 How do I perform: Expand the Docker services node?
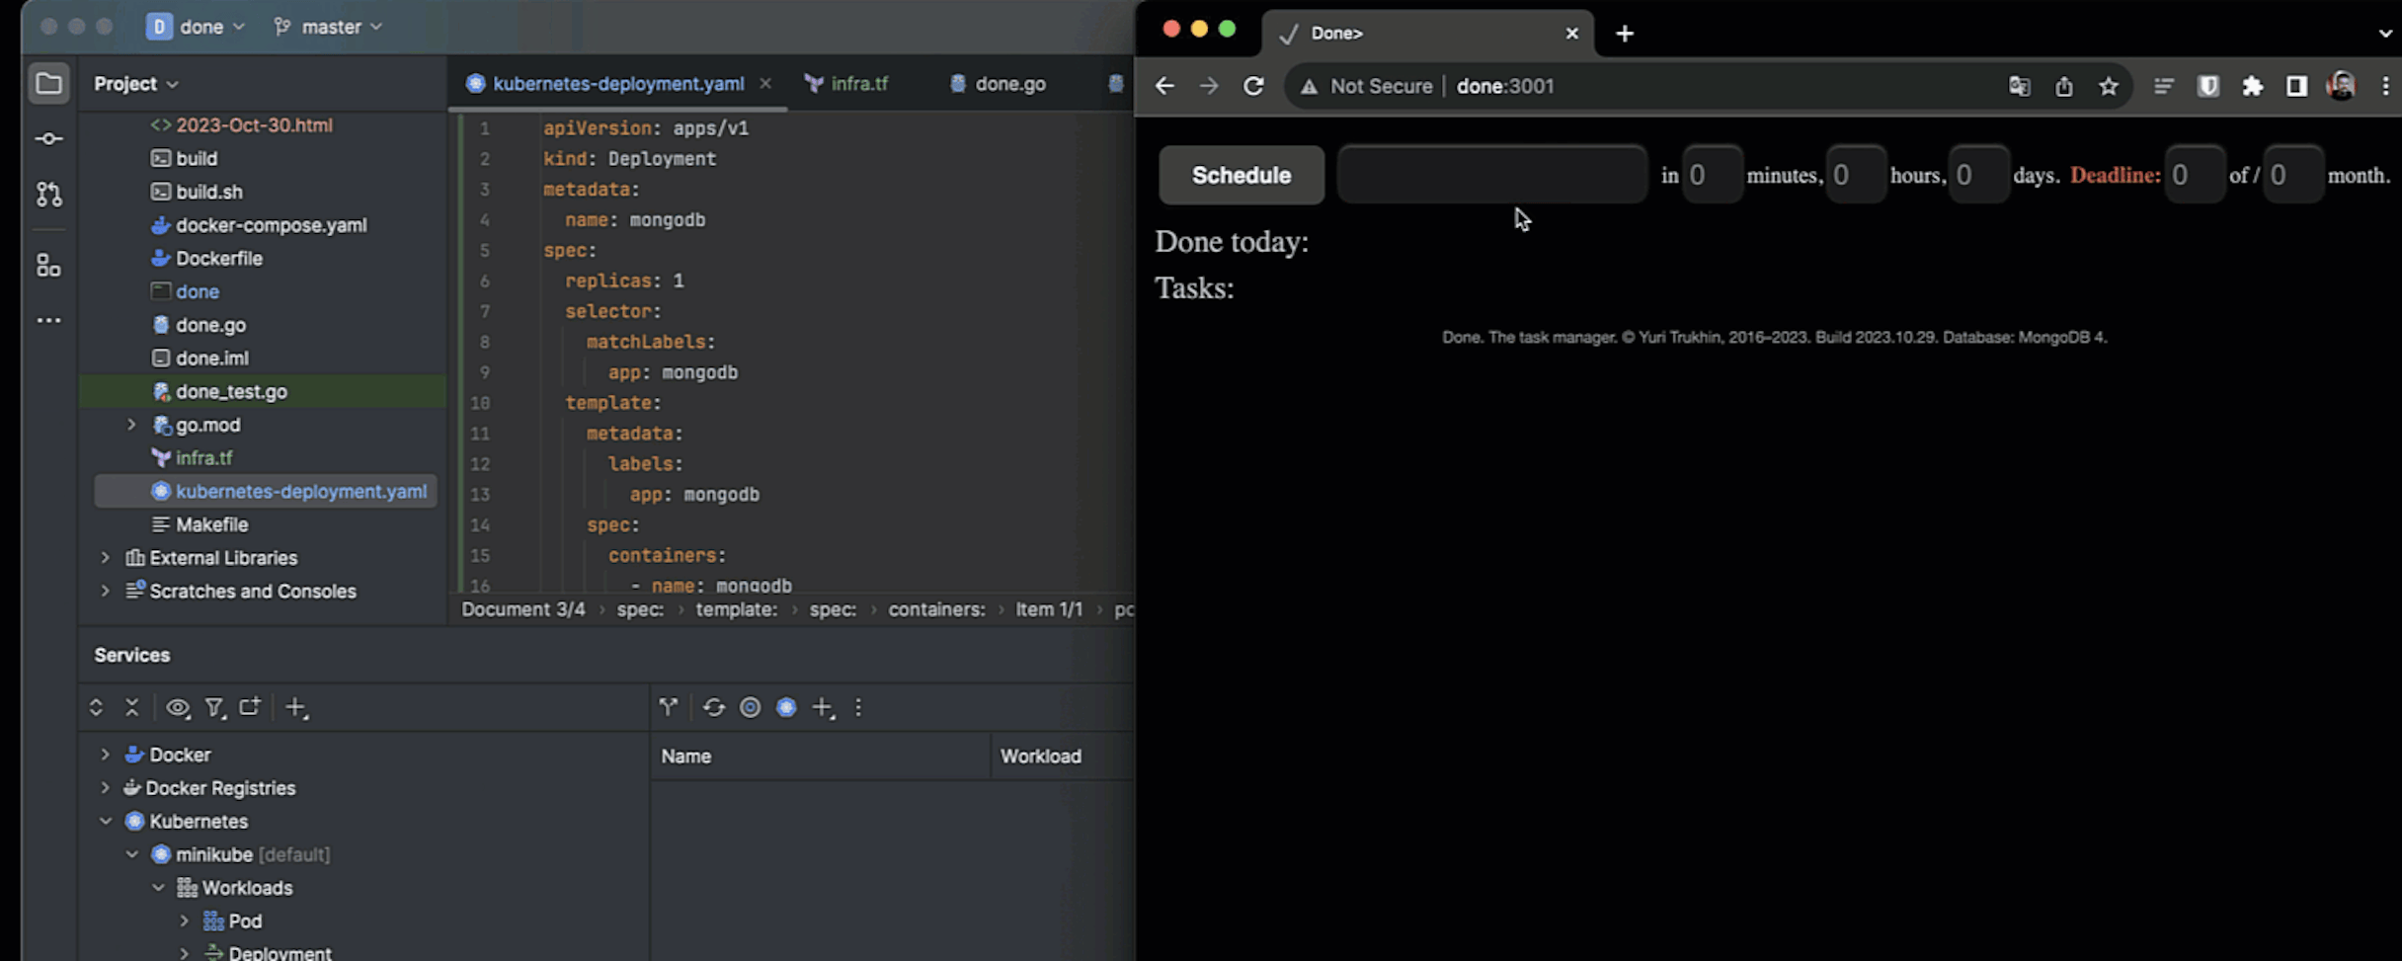106,755
